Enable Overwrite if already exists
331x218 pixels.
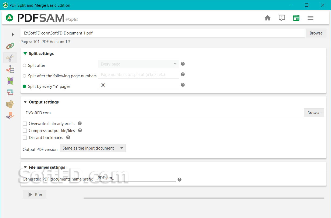[x=25, y=124]
